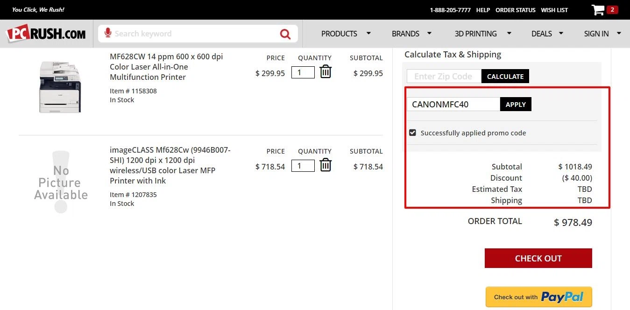This screenshot has width=630, height=310.
Task: Open the DEALS menu
Action: [x=542, y=34]
